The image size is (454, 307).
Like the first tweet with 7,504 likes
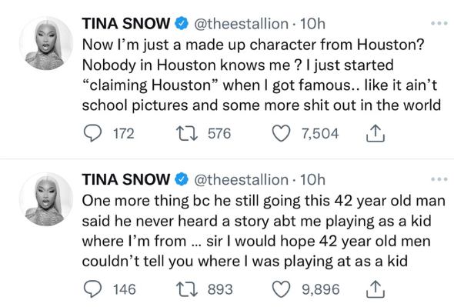(281, 133)
